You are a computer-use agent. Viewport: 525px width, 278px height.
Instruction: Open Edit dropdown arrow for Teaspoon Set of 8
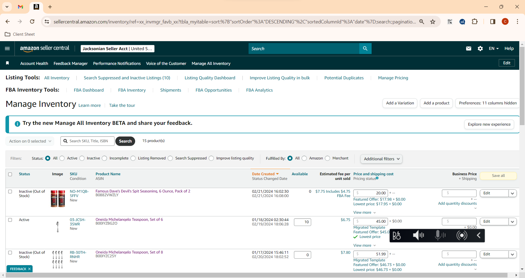click(x=512, y=254)
